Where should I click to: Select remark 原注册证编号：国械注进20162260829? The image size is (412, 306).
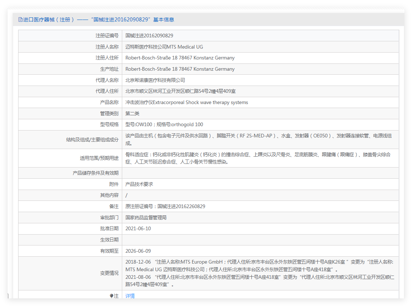pyautogui.click(x=165, y=206)
